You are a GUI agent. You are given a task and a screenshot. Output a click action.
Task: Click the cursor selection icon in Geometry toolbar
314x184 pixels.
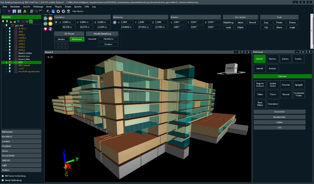[x=19, y=21]
